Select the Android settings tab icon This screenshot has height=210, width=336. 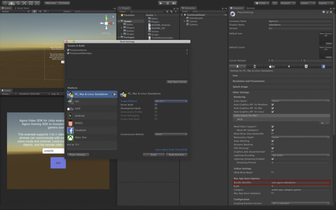click(x=289, y=66)
